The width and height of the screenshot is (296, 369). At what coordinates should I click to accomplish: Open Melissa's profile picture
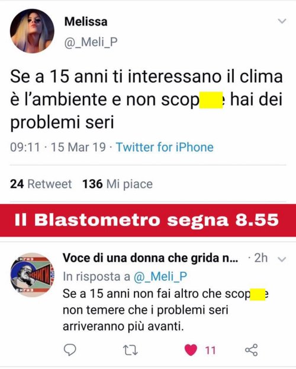tap(32, 31)
